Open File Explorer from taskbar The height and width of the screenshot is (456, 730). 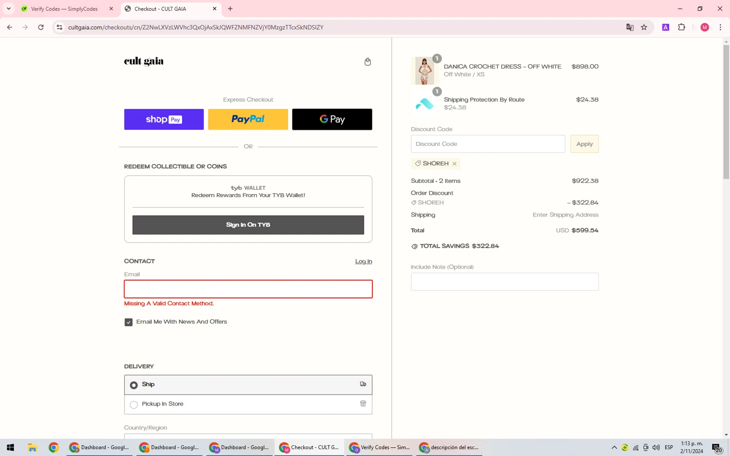click(32, 448)
